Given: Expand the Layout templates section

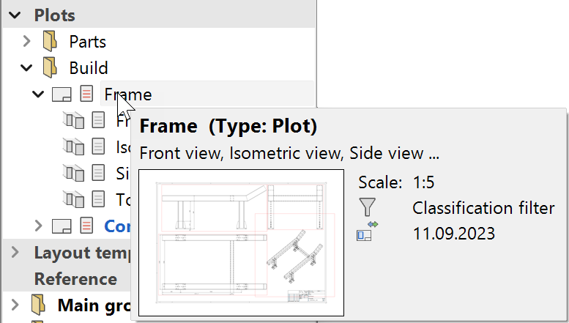Looking at the screenshot, I should 15,253.
